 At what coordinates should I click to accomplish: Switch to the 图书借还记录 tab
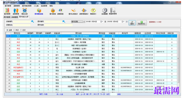24,17
